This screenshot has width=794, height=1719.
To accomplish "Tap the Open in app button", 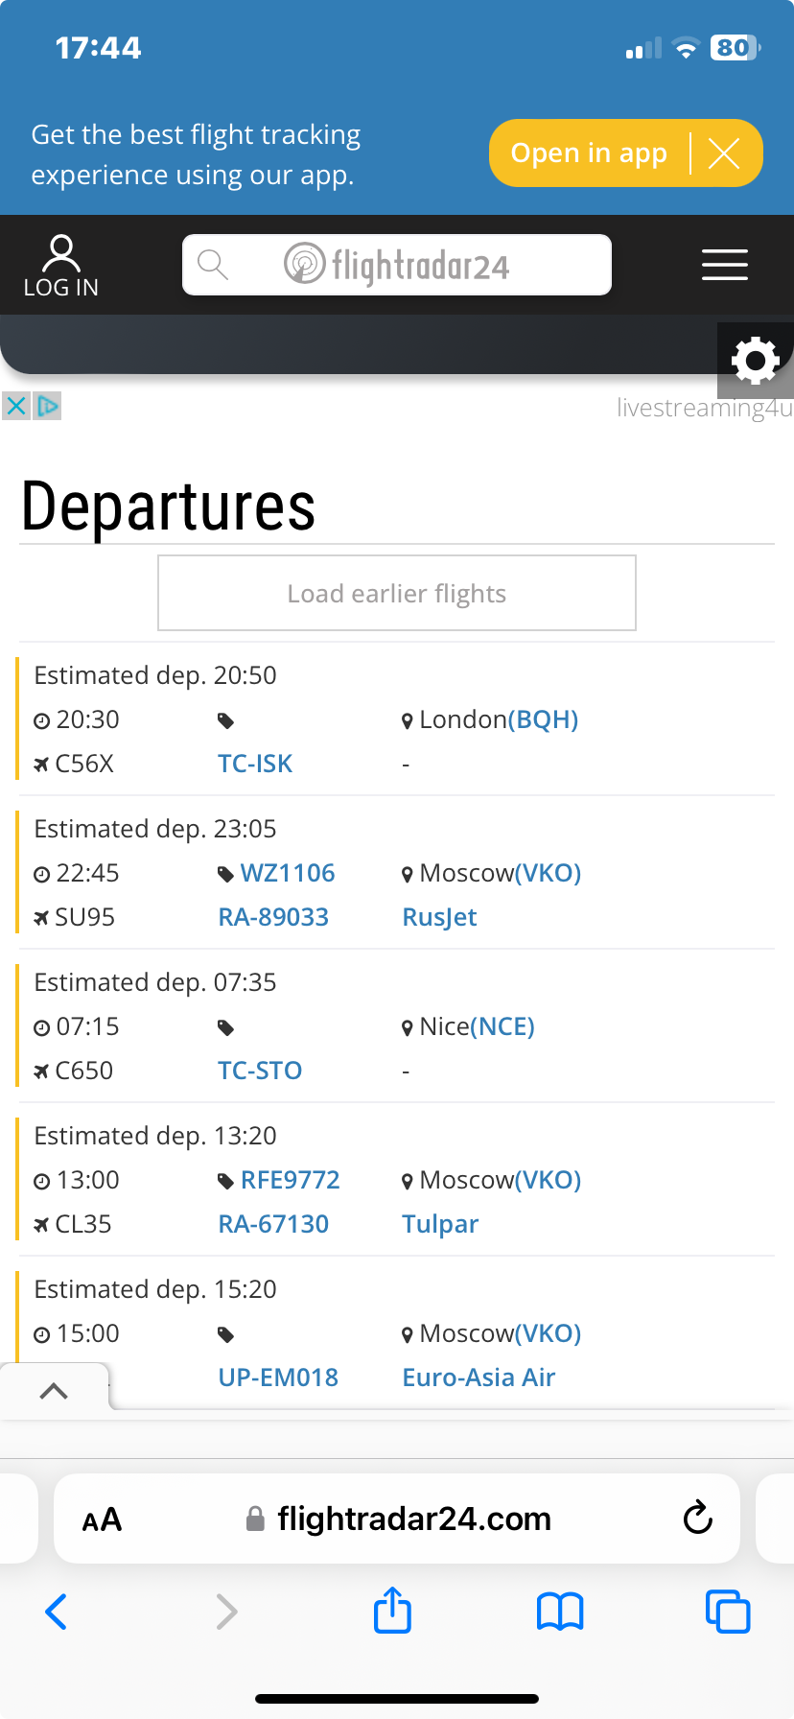I will click(589, 153).
